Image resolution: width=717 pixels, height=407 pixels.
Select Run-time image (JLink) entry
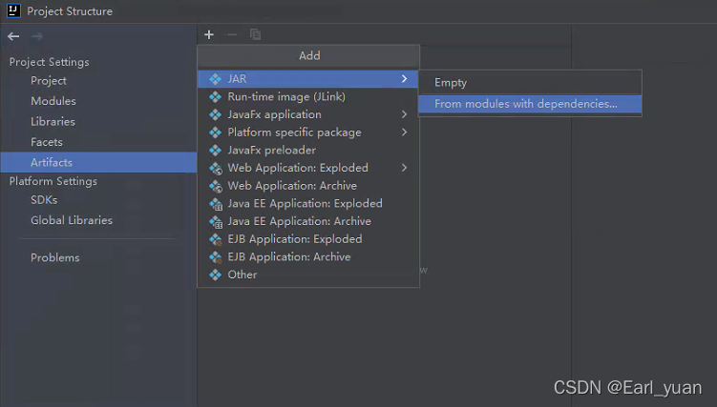click(x=285, y=97)
